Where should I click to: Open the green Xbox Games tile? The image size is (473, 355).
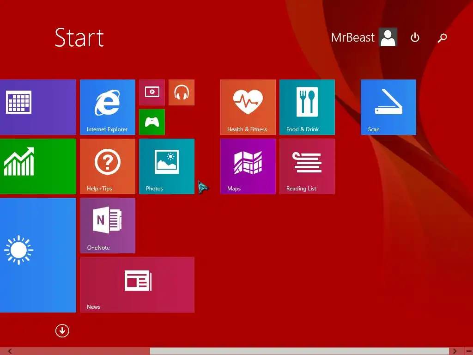point(152,122)
